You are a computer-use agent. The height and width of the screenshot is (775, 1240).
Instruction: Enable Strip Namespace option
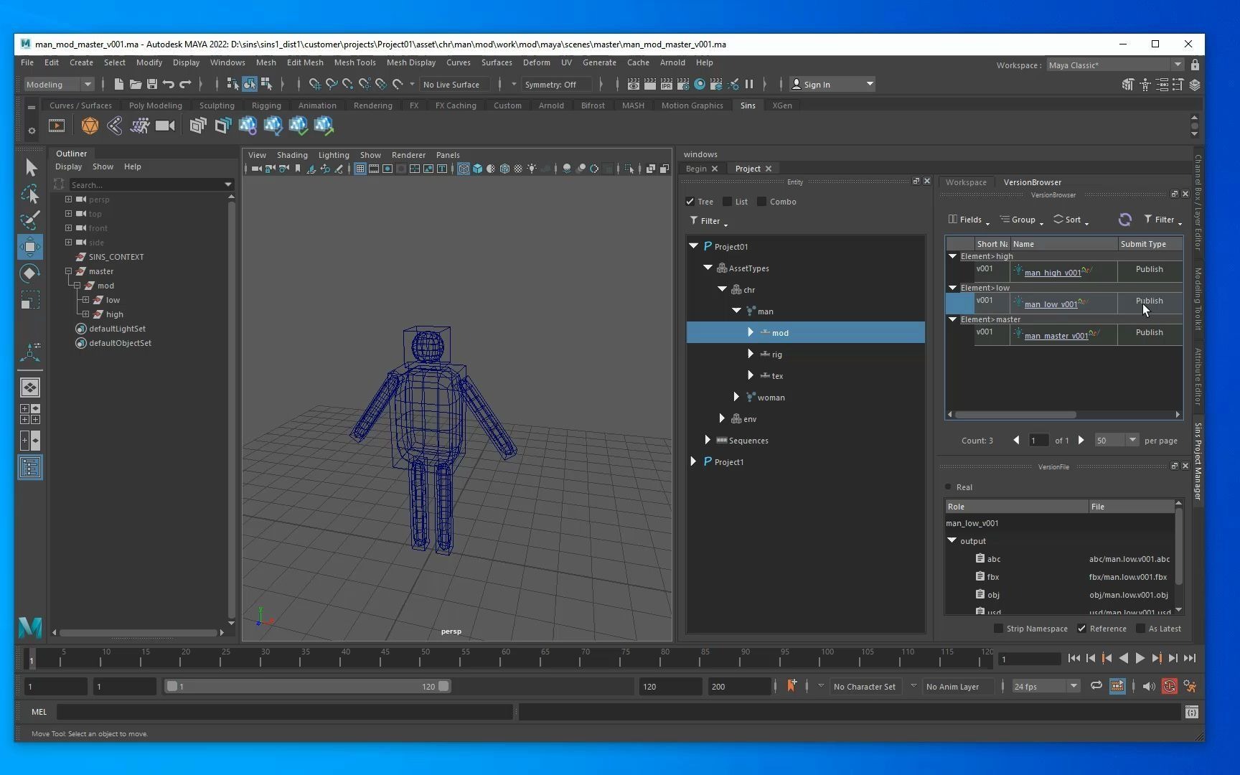point(998,629)
